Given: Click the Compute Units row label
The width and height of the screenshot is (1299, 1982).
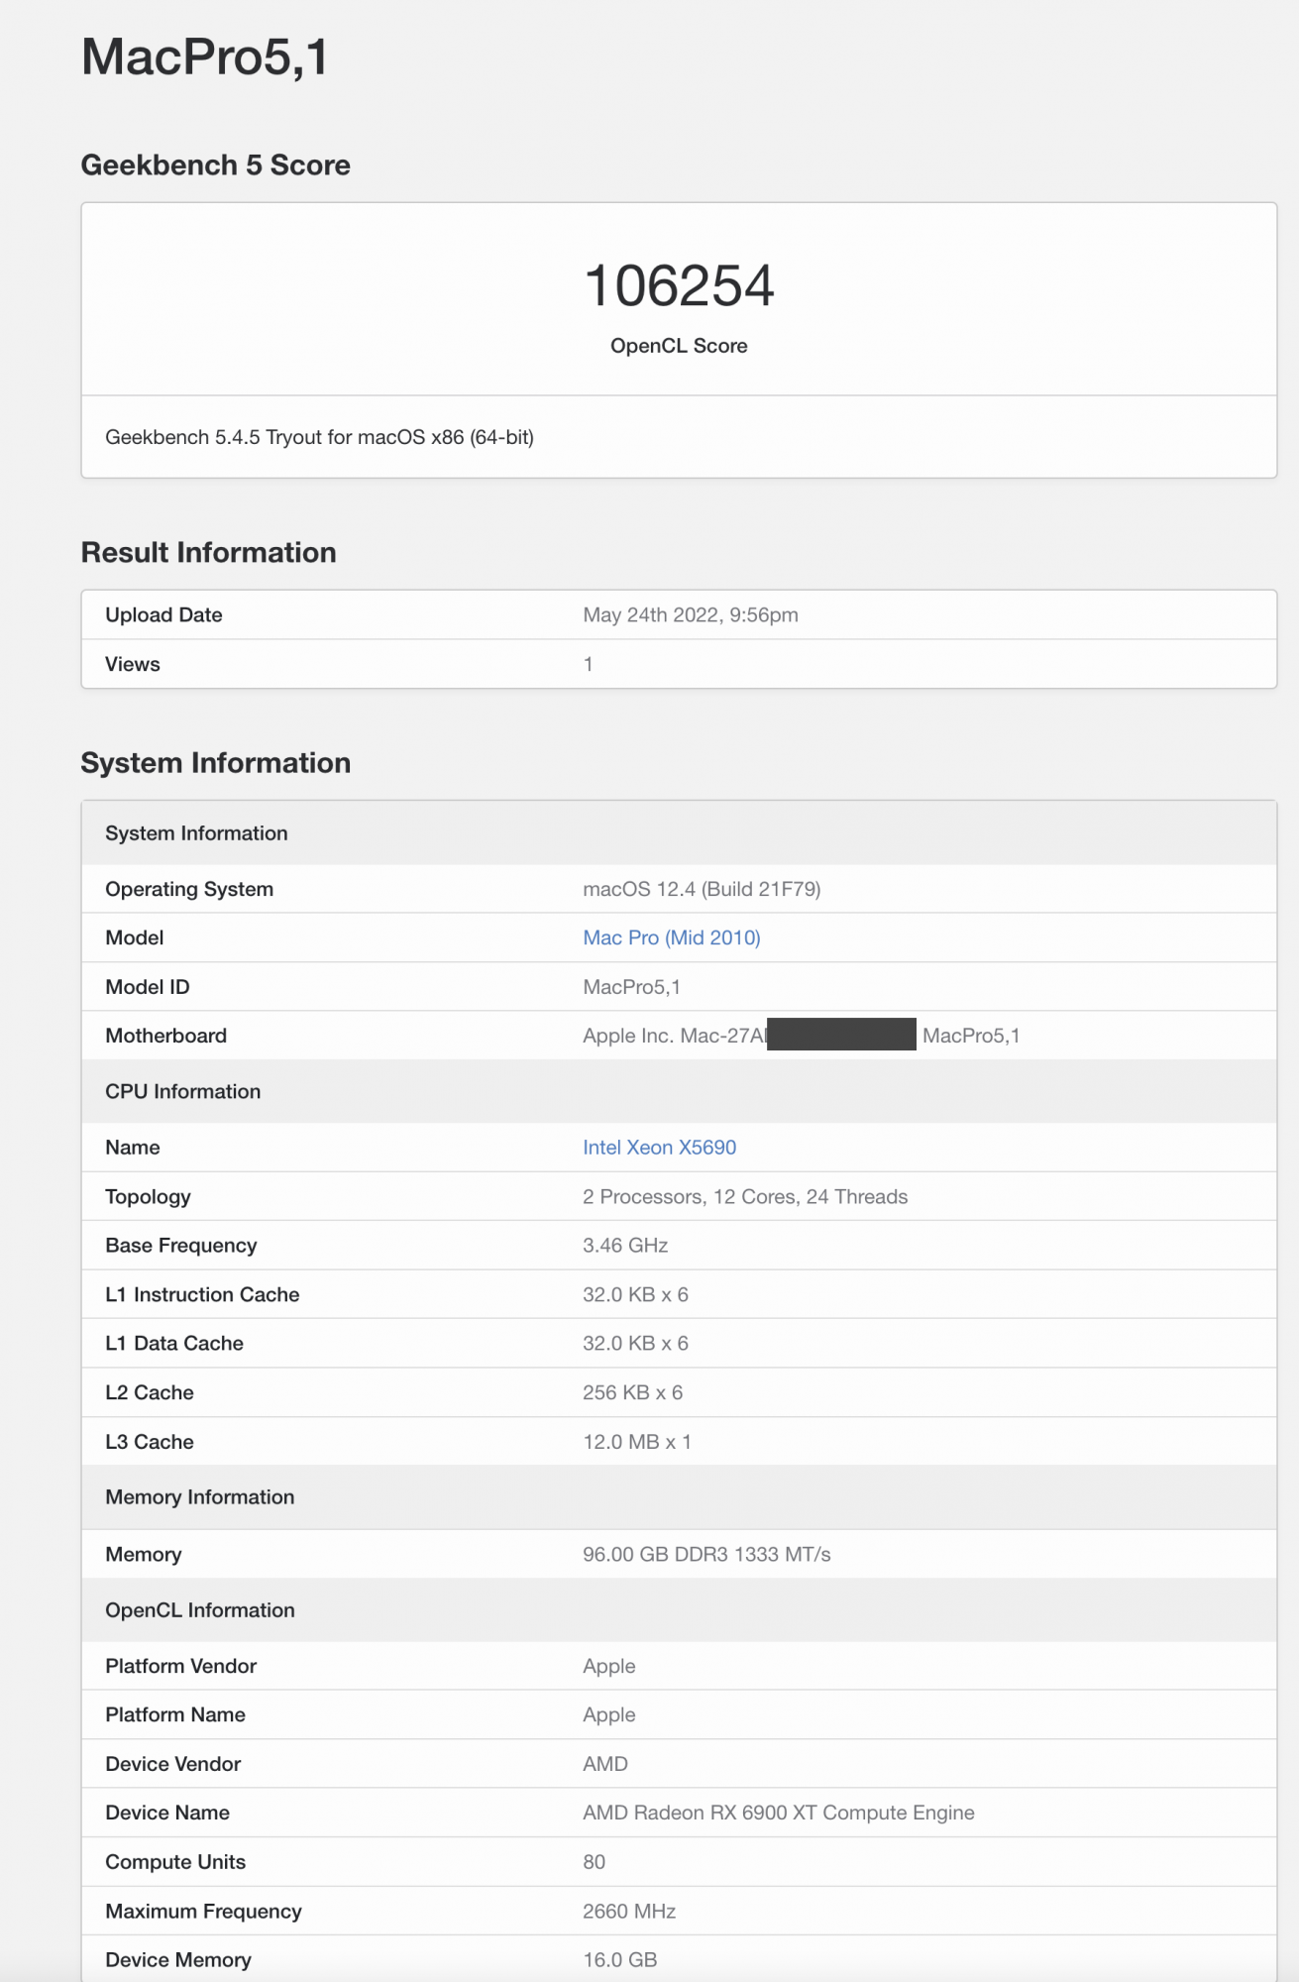Looking at the screenshot, I should coord(175,1862).
